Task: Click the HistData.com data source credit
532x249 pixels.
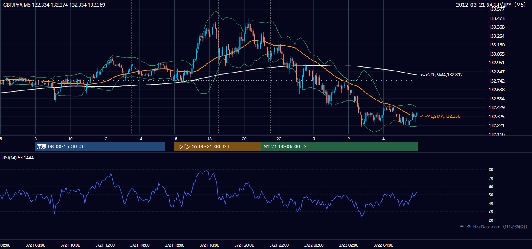Action: [494, 227]
